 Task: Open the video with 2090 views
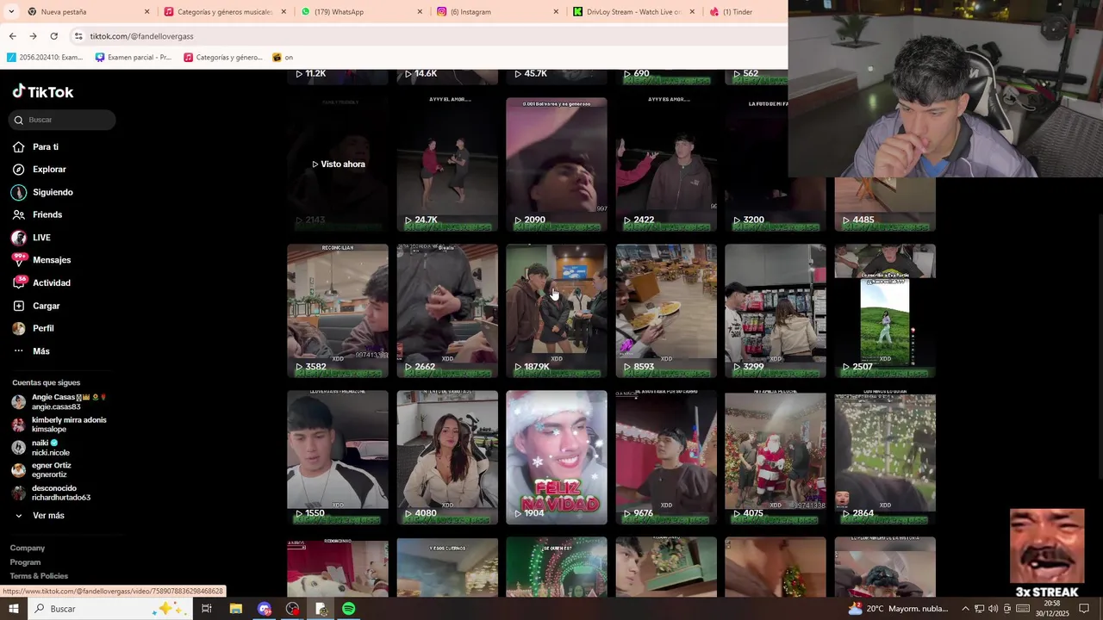coord(557,164)
